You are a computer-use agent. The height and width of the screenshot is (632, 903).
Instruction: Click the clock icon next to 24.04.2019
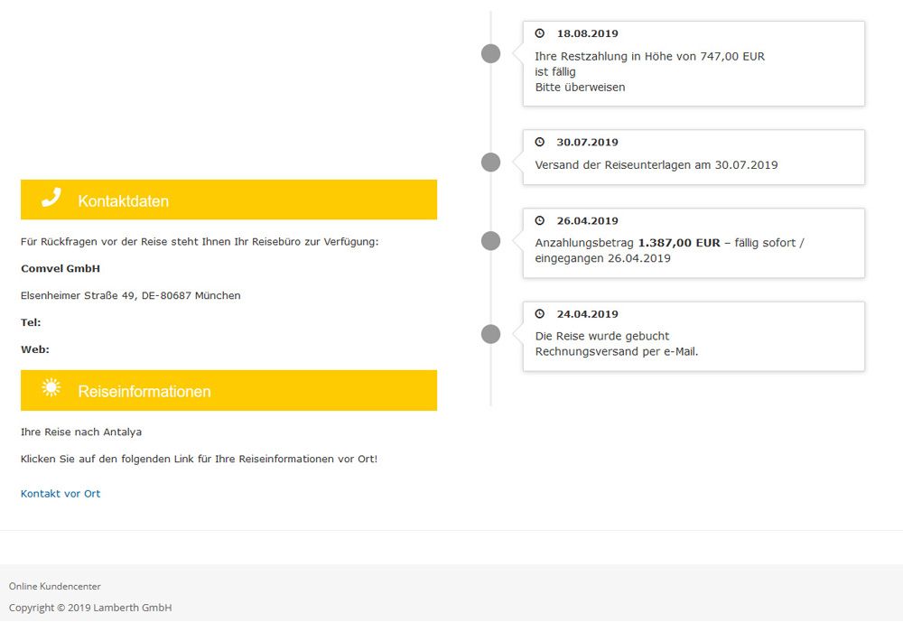click(540, 314)
